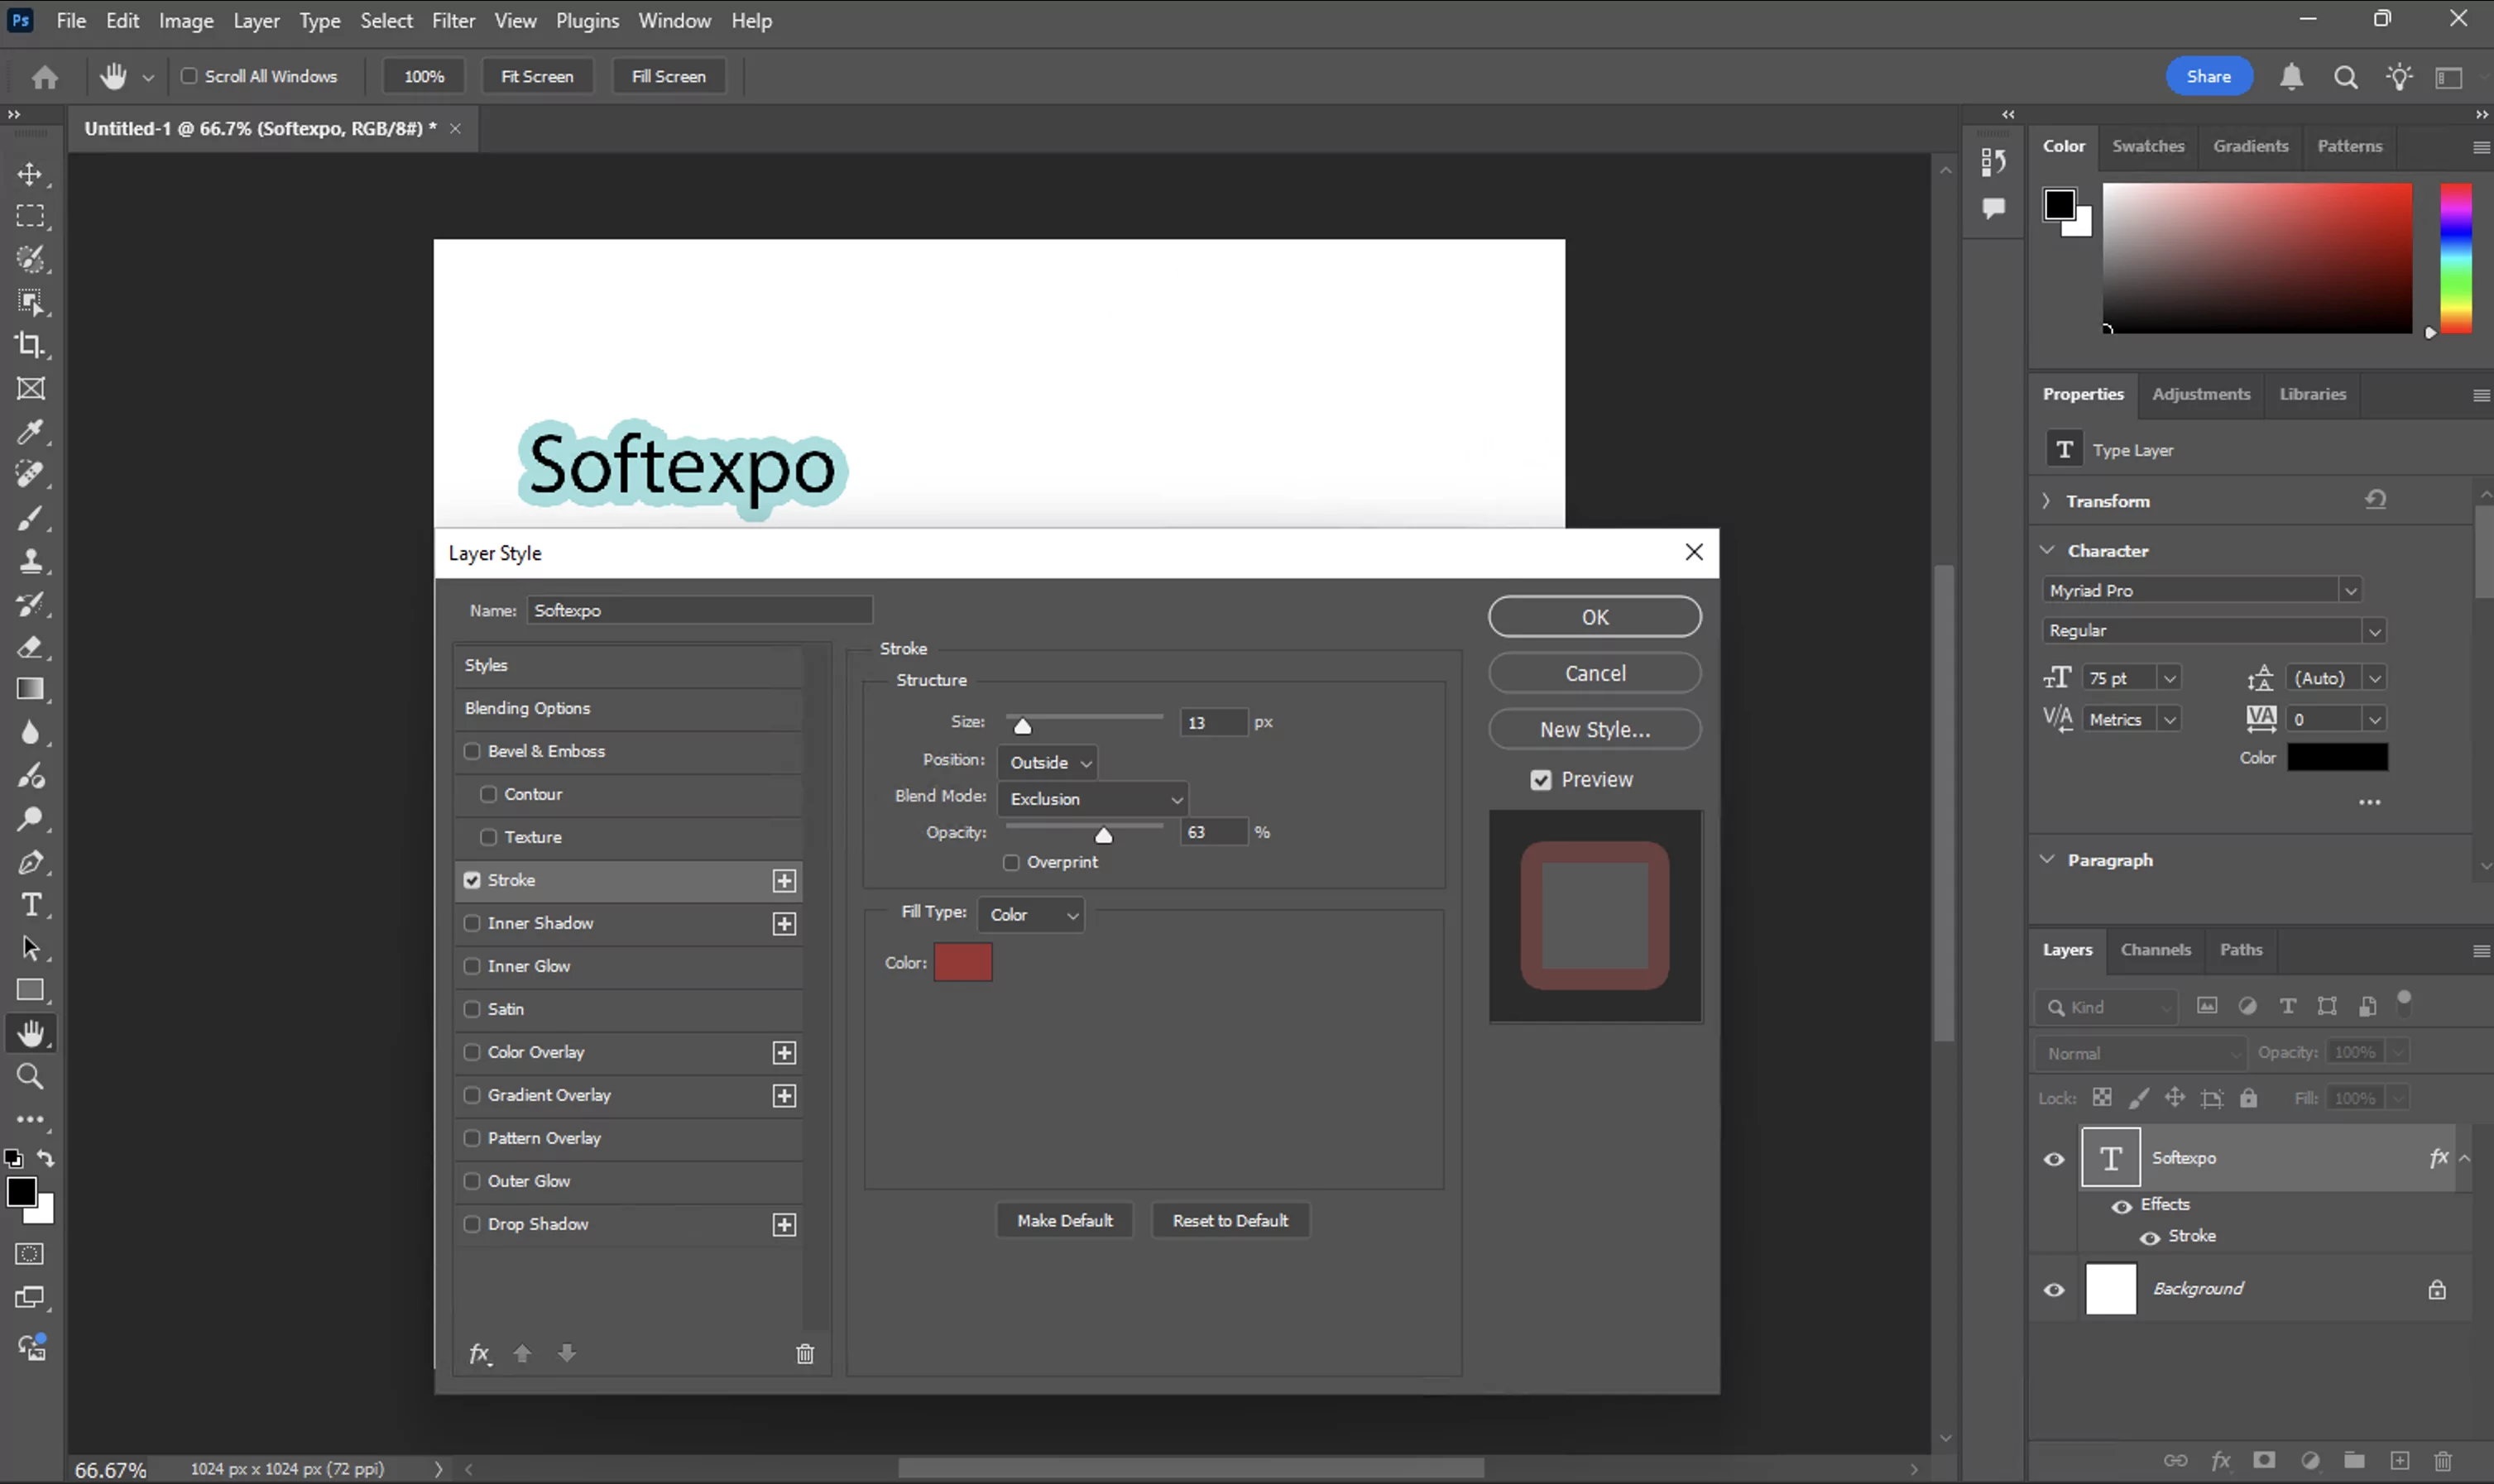Select the Crop tool
This screenshot has width=2494, height=1484.
[31, 345]
